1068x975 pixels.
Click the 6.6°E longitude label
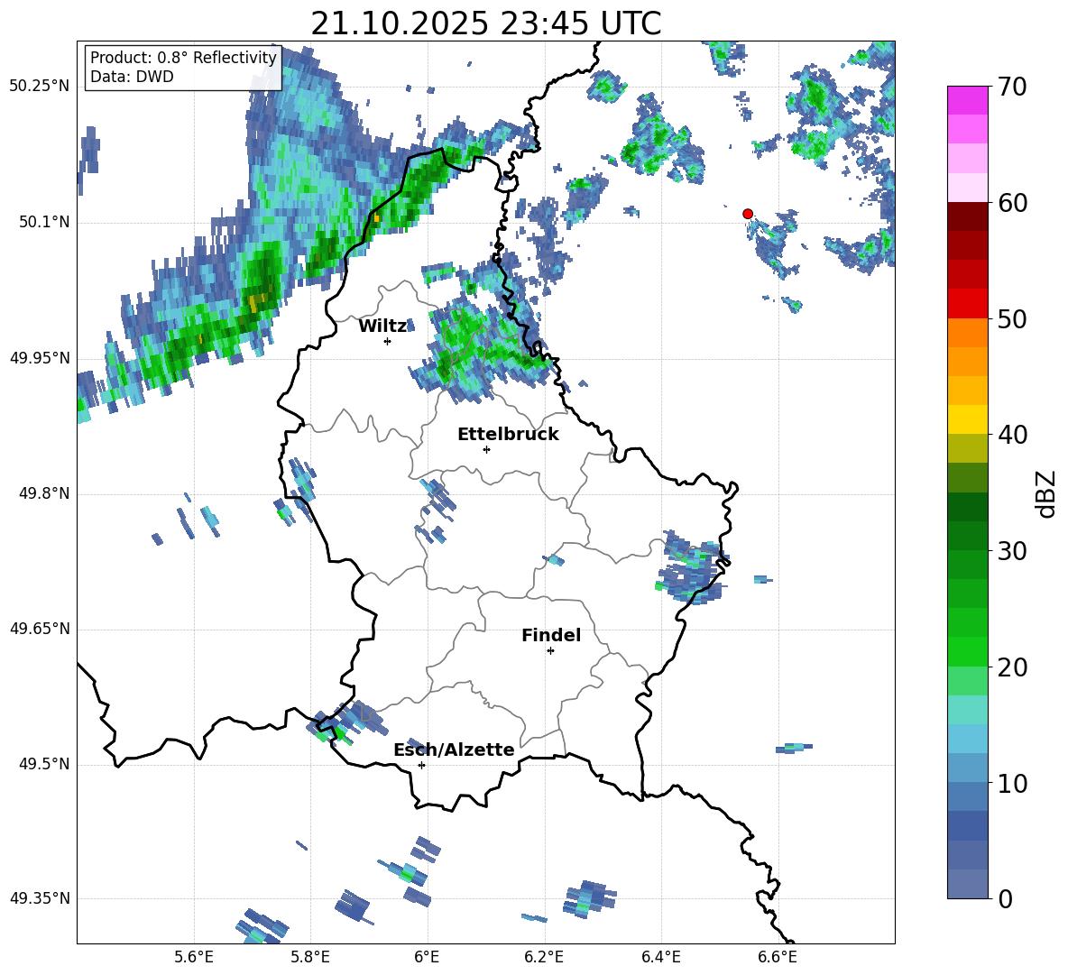[778, 958]
